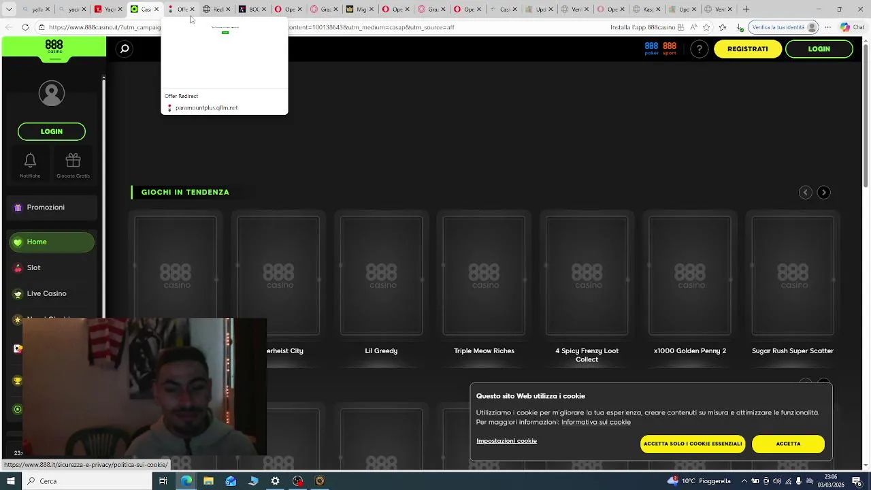Open the Giocate Gratis gift icon
The width and height of the screenshot is (871, 490).
click(x=73, y=165)
